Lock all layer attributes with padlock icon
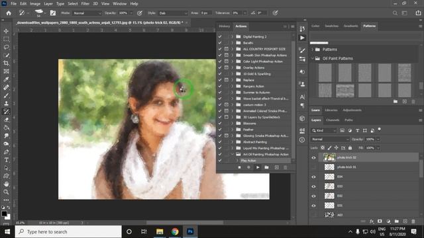The height and width of the screenshot is (238, 424). 350,148
